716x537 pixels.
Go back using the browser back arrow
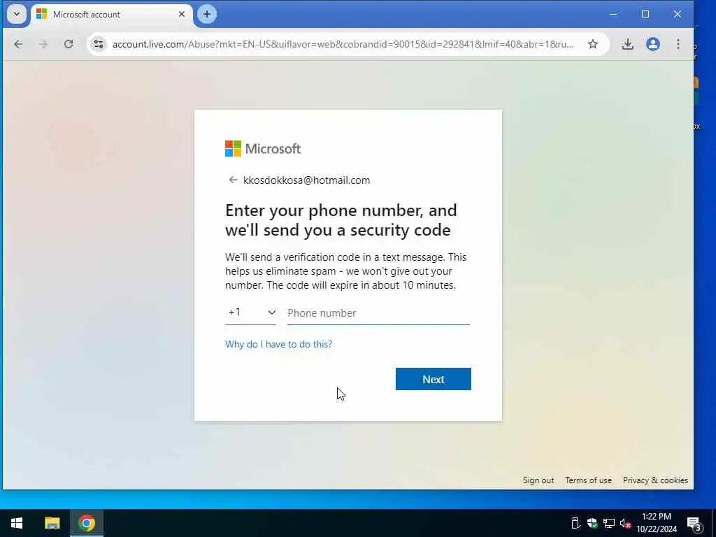pyautogui.click(x=18, y=44)
